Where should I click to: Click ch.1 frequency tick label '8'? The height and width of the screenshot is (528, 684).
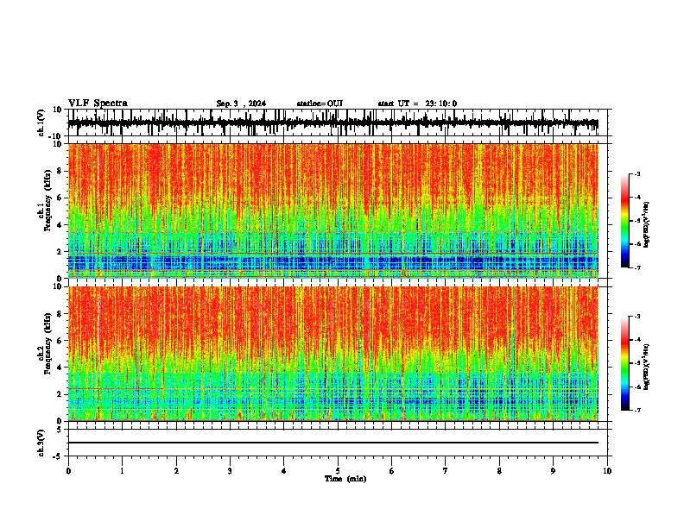[x=60, y=171]
